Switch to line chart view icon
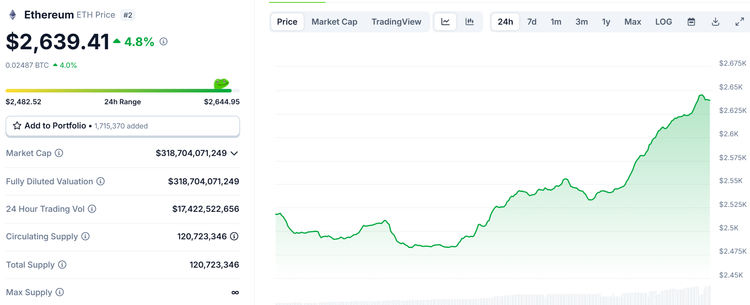750x305 pixels. tap(445, 22)
